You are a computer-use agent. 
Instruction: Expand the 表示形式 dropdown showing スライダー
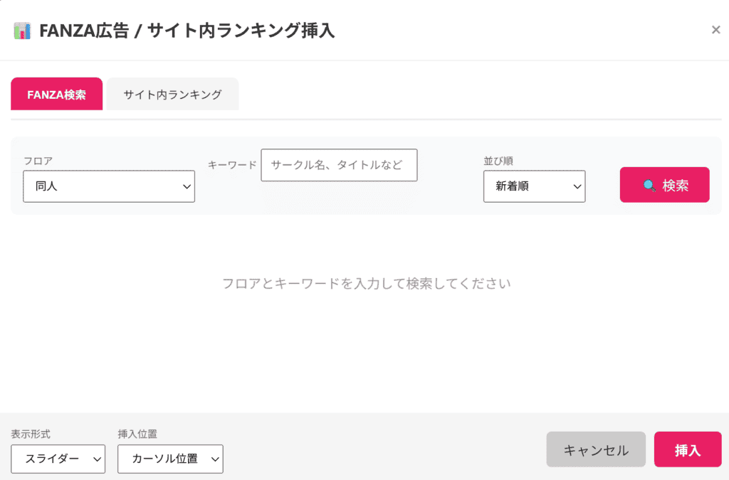coord(58,459)
